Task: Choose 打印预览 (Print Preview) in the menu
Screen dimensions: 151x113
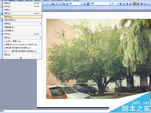Action: (21, 30)
